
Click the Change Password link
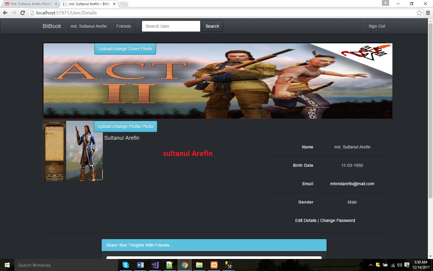pyautogui.click(x=337, y=220)
